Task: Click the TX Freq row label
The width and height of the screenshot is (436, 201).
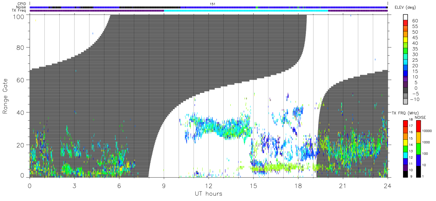Action: pos(19,11)
